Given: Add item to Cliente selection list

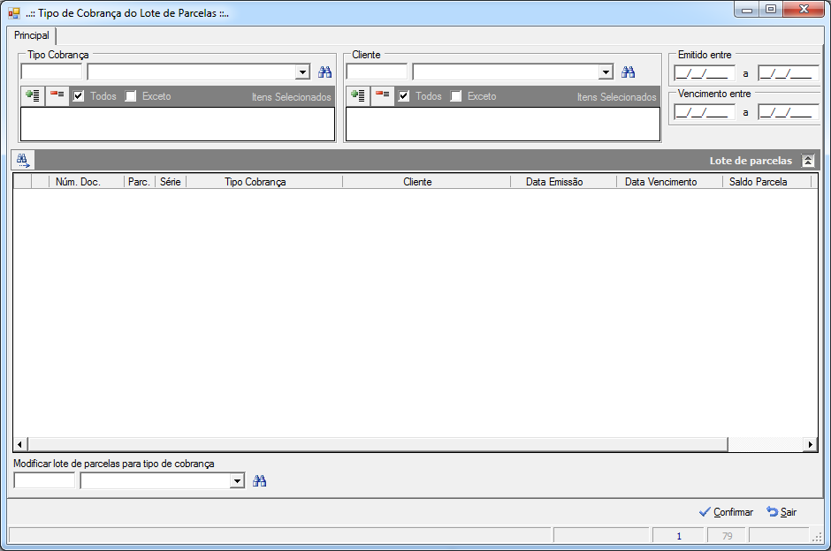Looking at the screenshot, I should [x=358, y=95].
